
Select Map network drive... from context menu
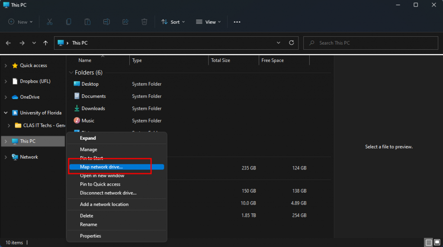101,167
